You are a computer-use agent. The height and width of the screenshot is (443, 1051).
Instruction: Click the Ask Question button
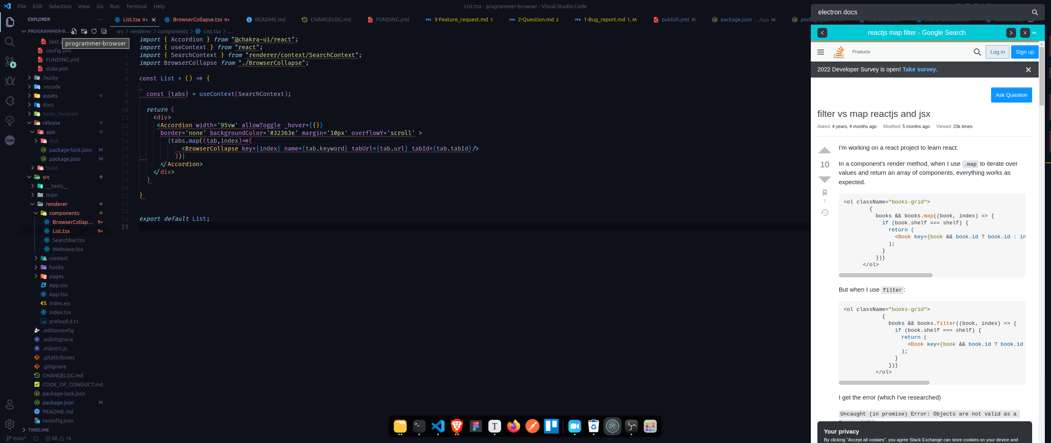pyautogui.click(x=1011, y=95)
